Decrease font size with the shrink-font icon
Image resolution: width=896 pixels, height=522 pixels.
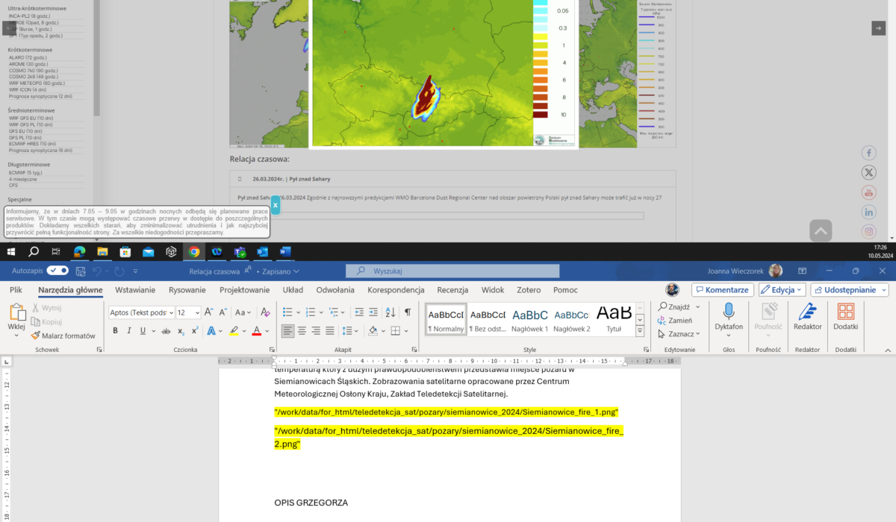coord(224,312)
